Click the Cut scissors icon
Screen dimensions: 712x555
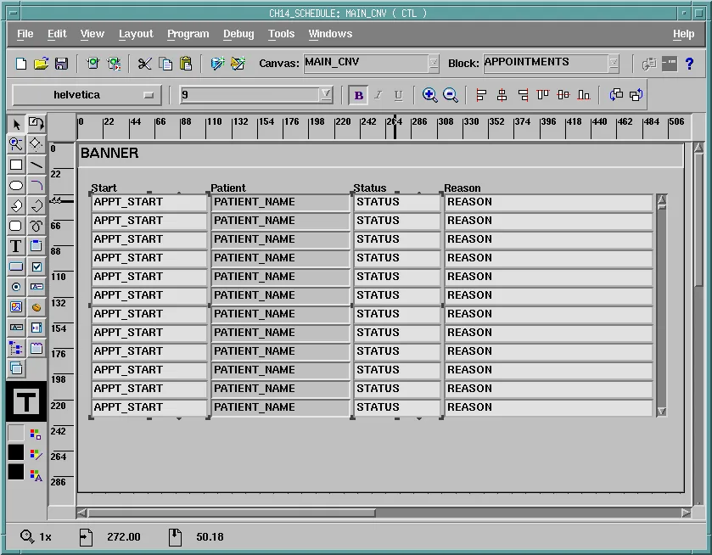point(144,64)
